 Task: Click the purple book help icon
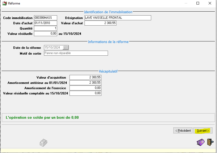[x=200, y=142]
